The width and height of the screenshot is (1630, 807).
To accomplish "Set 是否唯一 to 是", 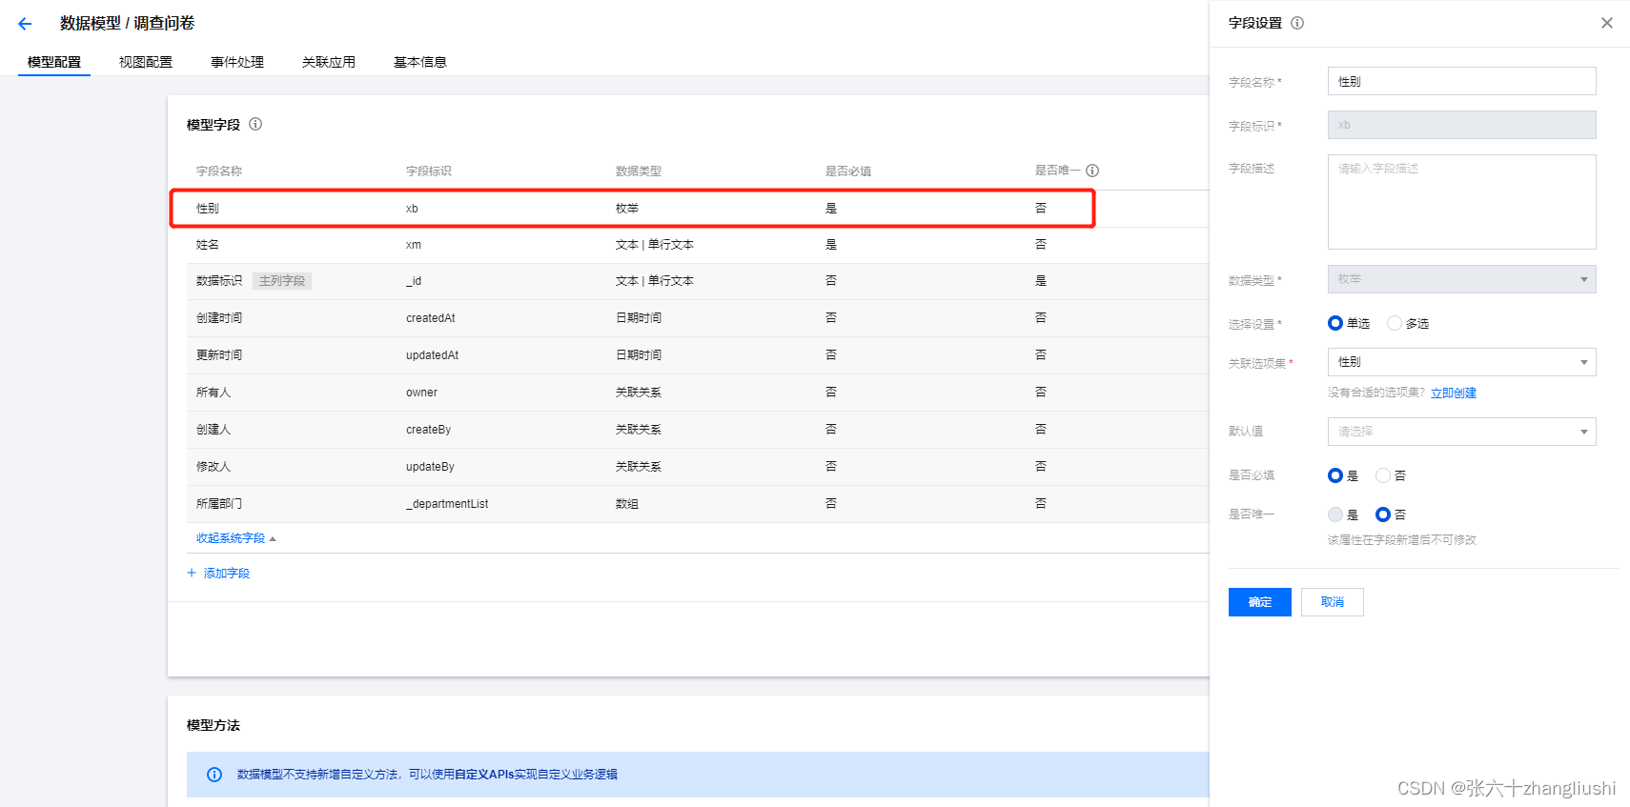I will point(1335,514).
